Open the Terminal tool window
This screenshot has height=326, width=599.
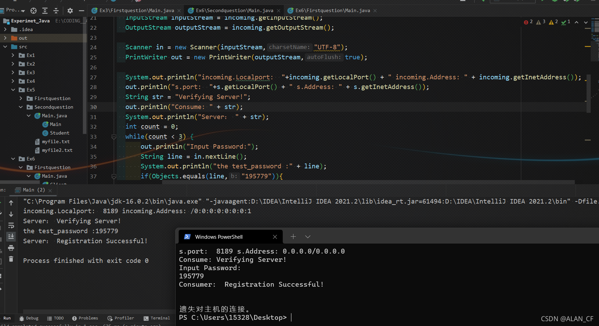point(157,318)
